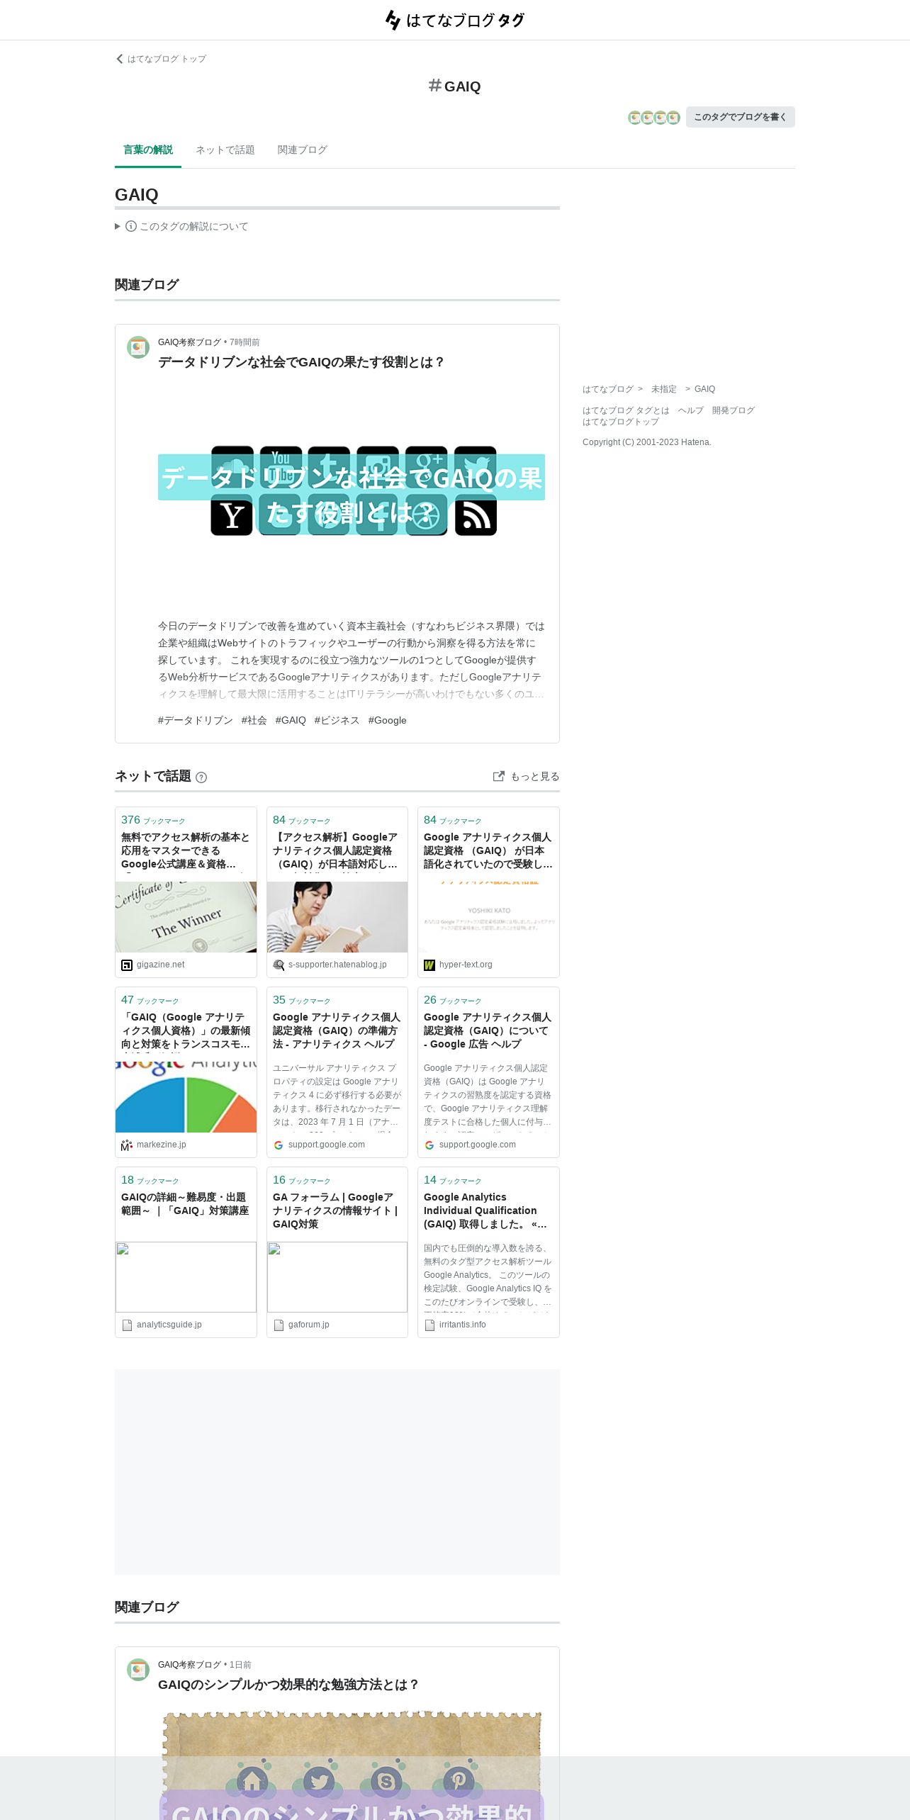Click the certificate thumbnail on gigazine card
This screenshot has height=1820, width=910.
pos(186,917)
